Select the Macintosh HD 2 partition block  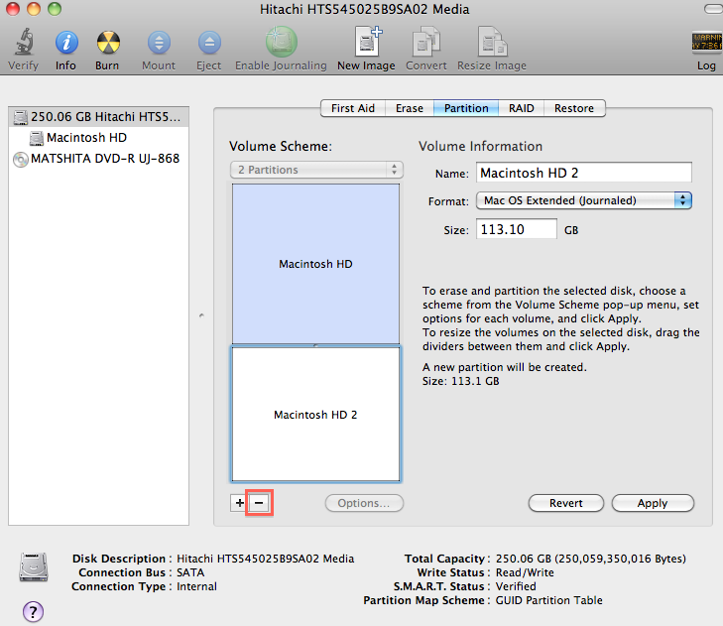coord(315,415)
